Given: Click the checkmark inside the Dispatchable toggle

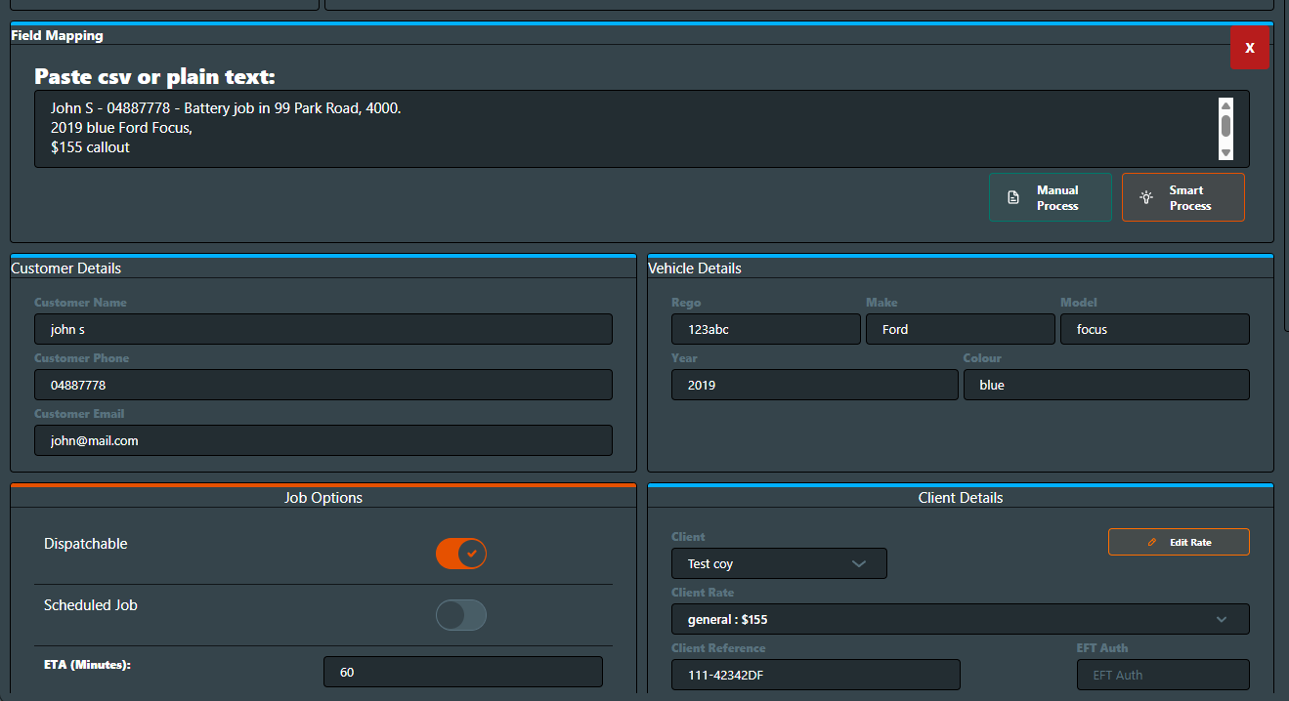Looking at the screenshot, I should (470, 554).
